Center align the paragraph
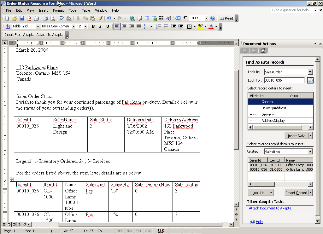The image size is (323, 234). pyautogui.click(x=124, y=26)
